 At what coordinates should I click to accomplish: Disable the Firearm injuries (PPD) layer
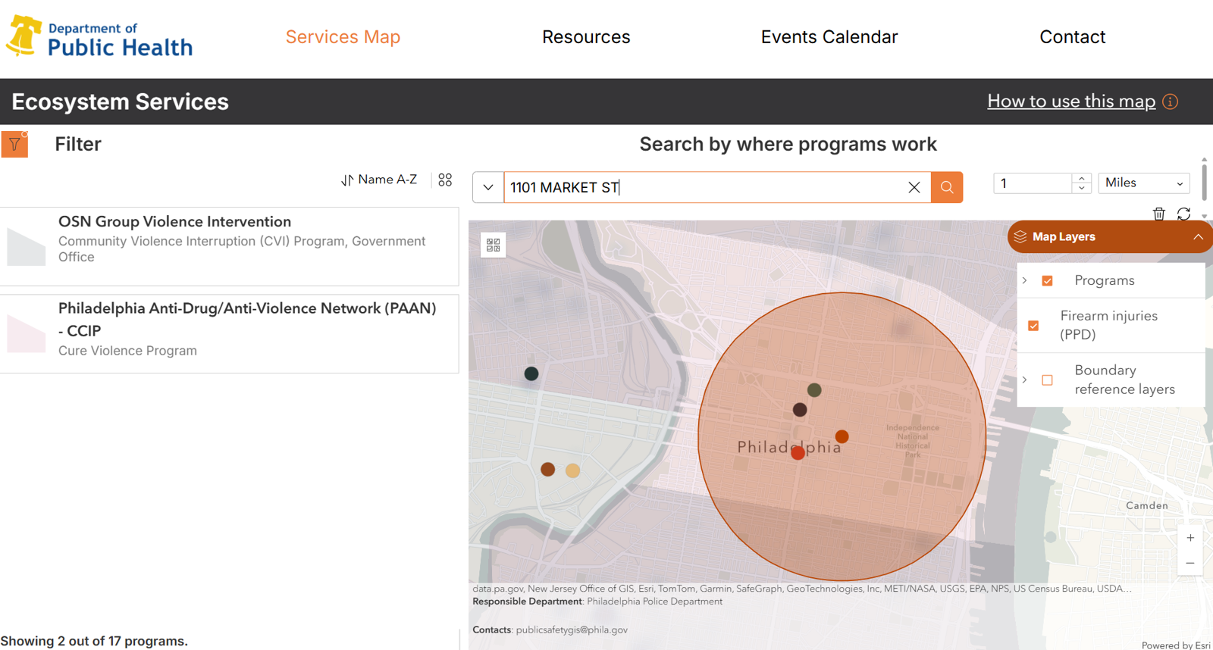point(1033,326)
